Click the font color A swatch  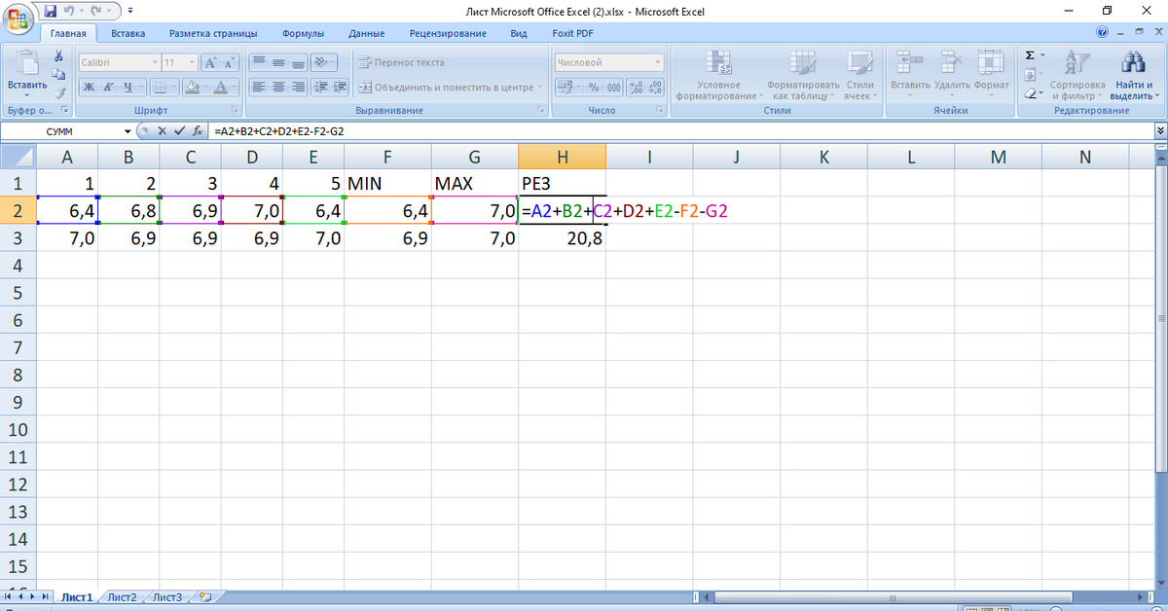pyautogui.click(x=221, y=87)
